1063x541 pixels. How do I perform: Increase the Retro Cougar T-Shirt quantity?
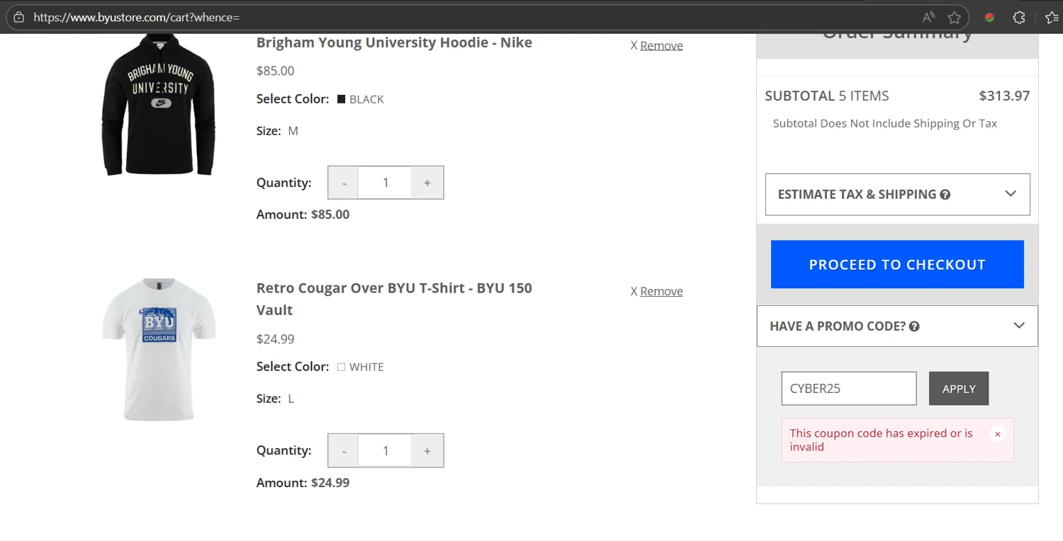pyautogui.click(x=427, y=450)
